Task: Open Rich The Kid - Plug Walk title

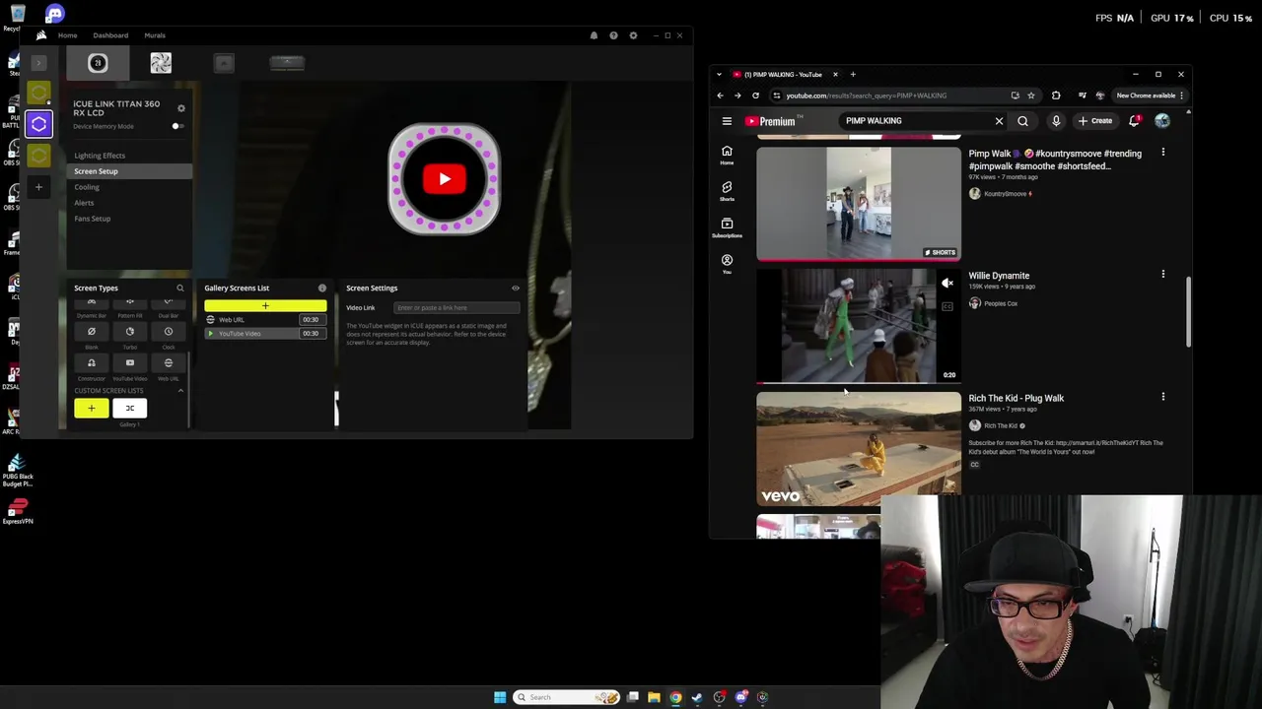Action: tap(1016, 398)
